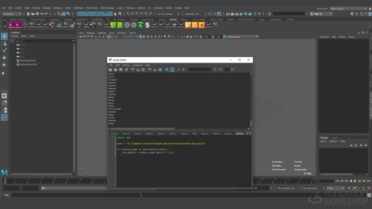Viewport: 372px width, 209px height.
Task: Click the Maya logo icon at bottom-left
Action: [4, 172]
